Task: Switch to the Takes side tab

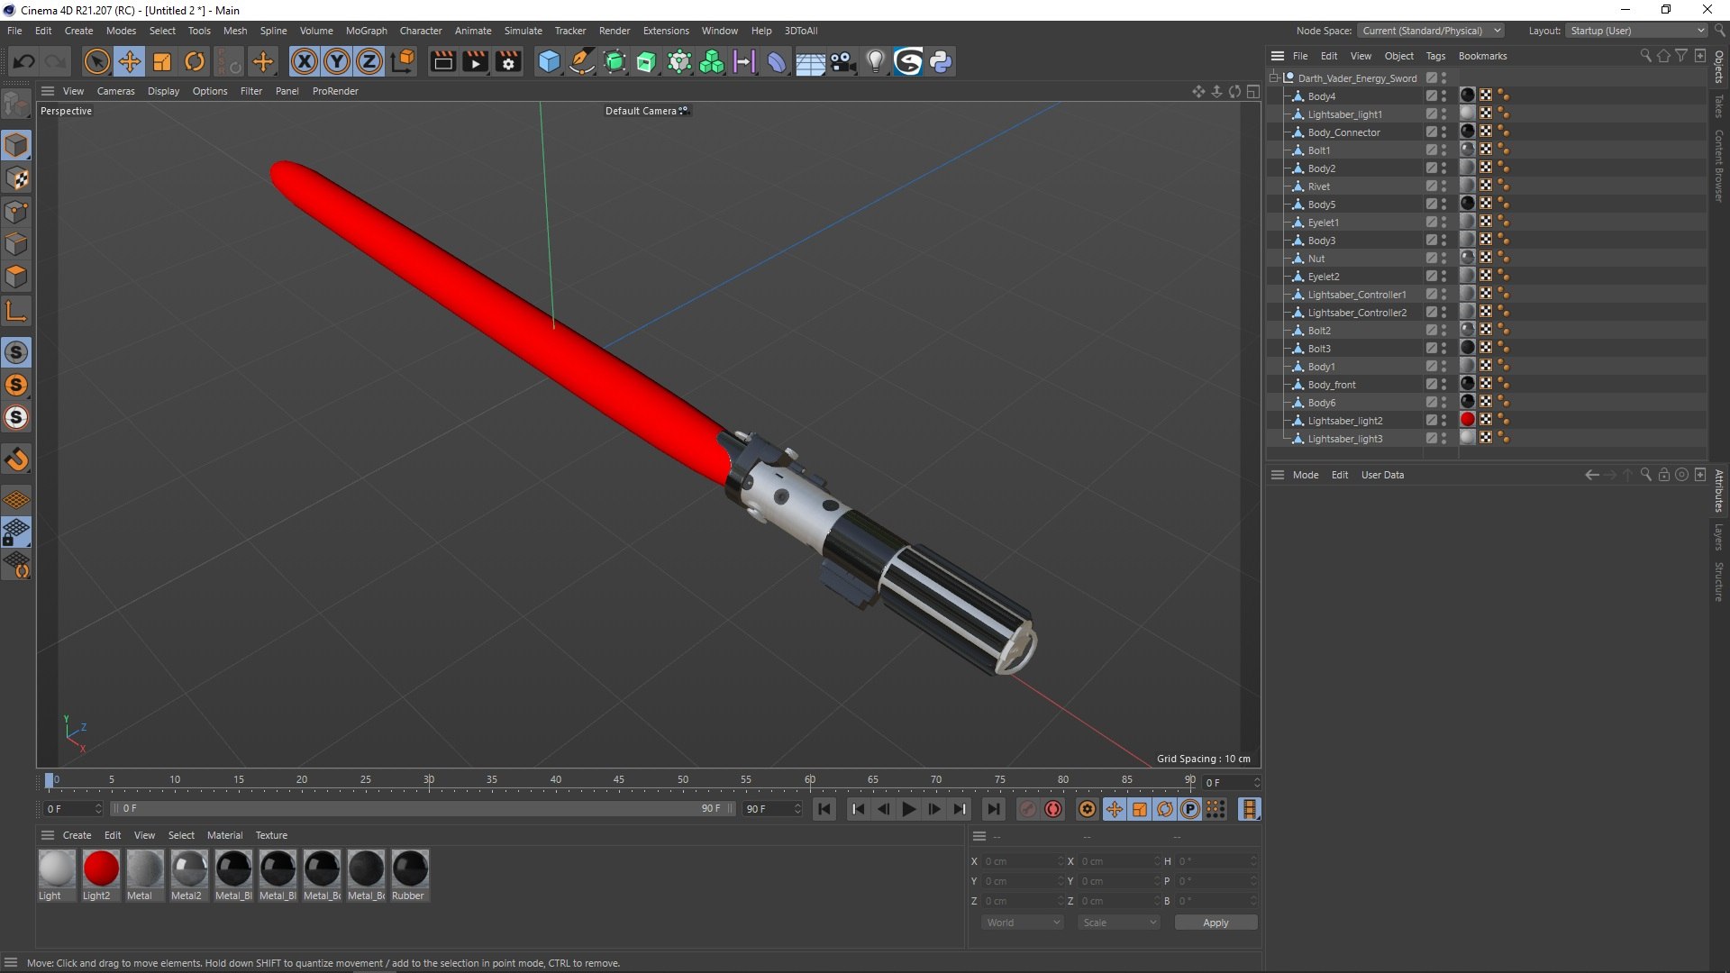Action: point(1719,106)
